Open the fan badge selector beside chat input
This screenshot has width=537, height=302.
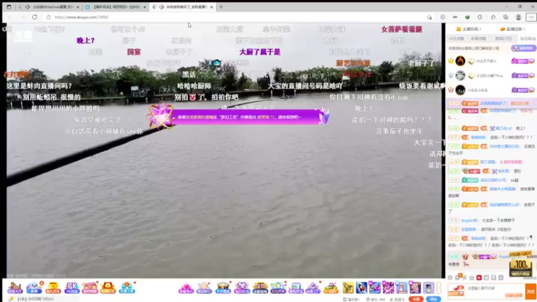456,291
